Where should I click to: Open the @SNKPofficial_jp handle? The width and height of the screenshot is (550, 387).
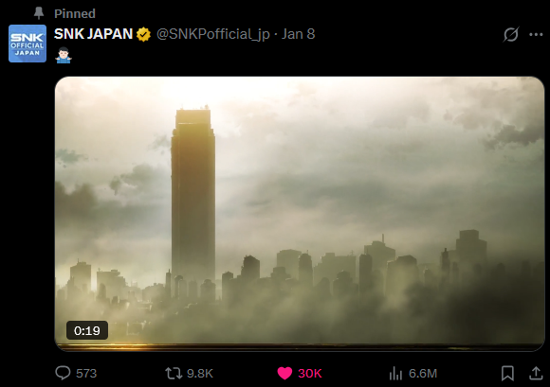click(x=213, y=34)
